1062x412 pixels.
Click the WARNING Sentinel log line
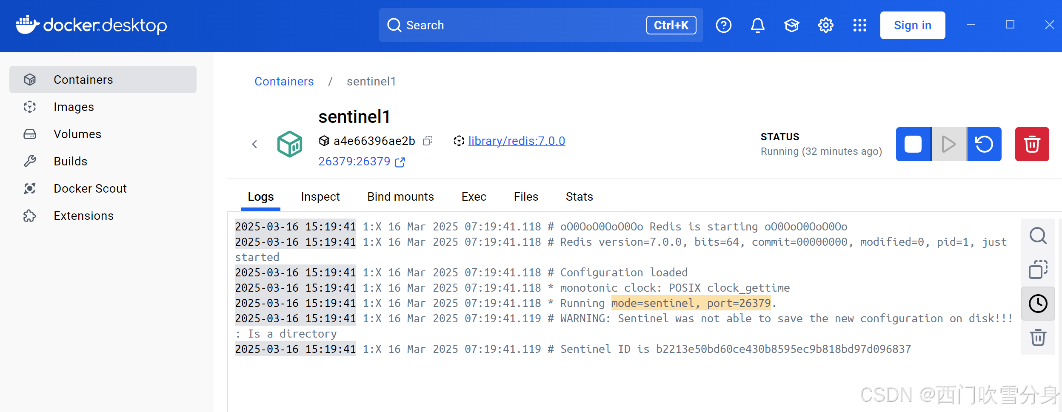tap(624, 326)
